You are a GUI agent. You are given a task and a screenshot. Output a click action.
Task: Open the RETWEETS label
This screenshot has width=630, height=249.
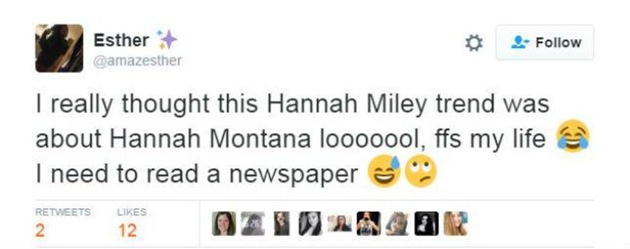pyautogui.click(x=63, y=212)
